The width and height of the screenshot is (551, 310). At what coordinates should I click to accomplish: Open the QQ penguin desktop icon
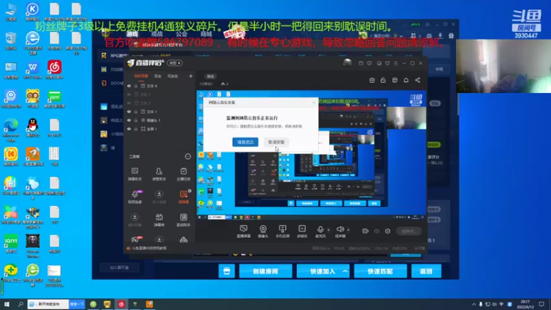click(x=32, y=127)
